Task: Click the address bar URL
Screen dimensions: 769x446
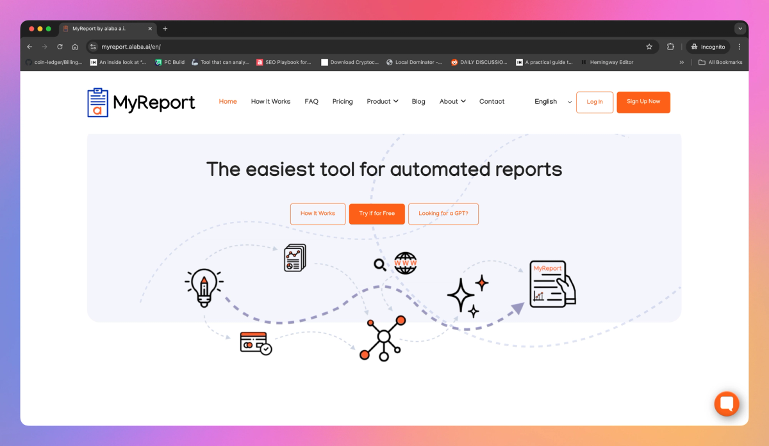Action: tap(131, 47)
